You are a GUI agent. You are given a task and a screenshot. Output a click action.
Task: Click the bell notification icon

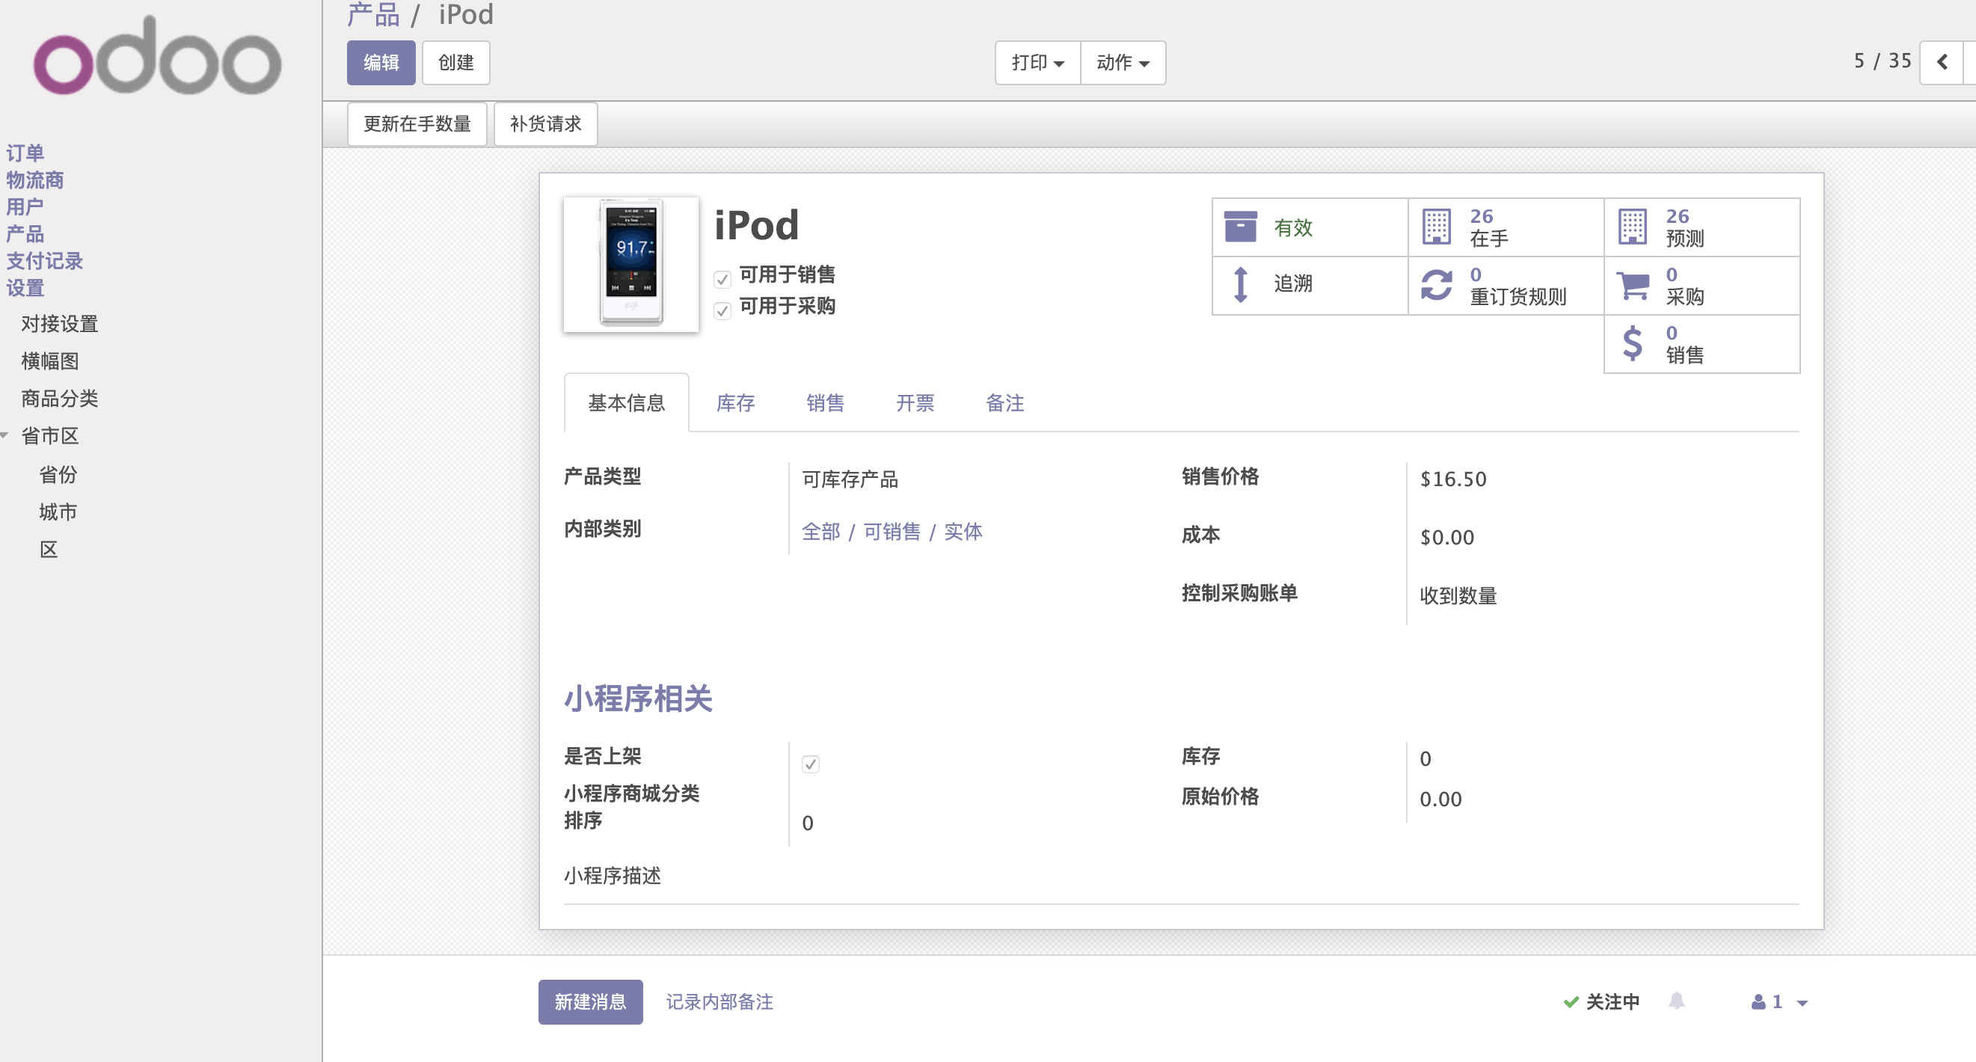pos(1676,1001)
